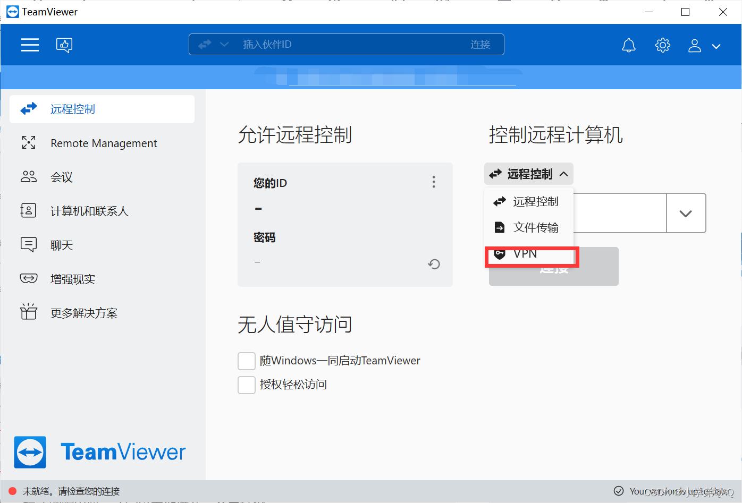The height and width of the screenshot is (503, 742).
Task: Choose 文件传输 from the dropdown list
Action: (x=529, y=227)
